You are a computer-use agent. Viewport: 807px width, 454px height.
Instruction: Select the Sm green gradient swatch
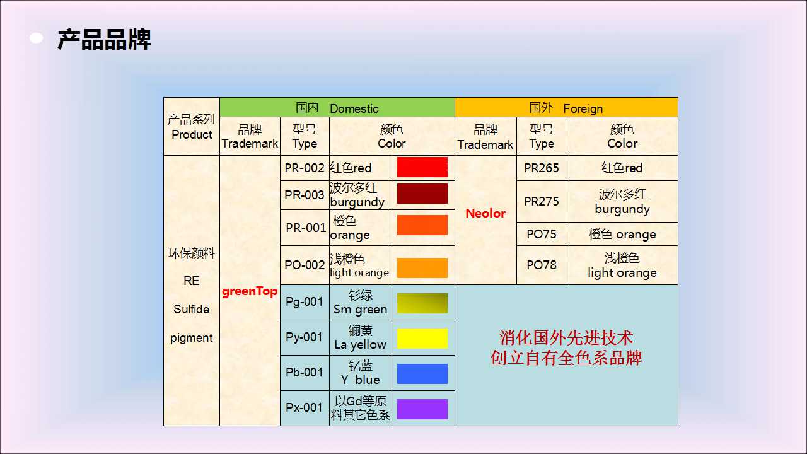(x=422, y=303)
